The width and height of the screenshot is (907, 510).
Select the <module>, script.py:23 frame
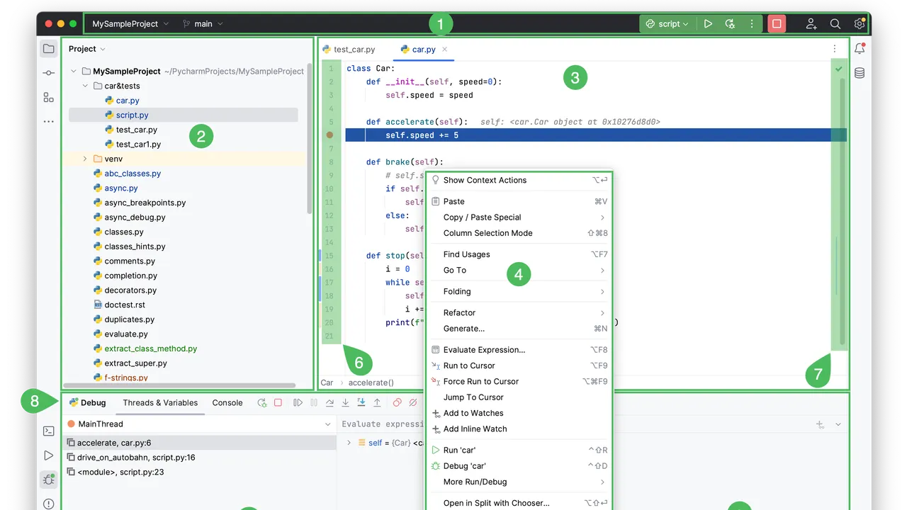coord(200,472)
